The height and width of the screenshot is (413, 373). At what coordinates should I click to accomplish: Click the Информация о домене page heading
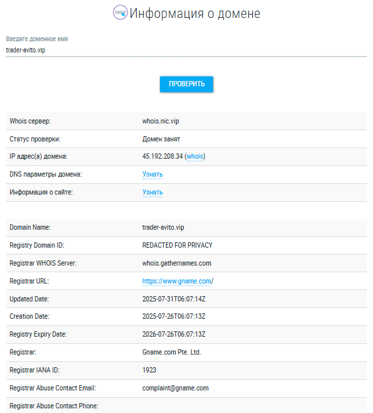(194, 13)
